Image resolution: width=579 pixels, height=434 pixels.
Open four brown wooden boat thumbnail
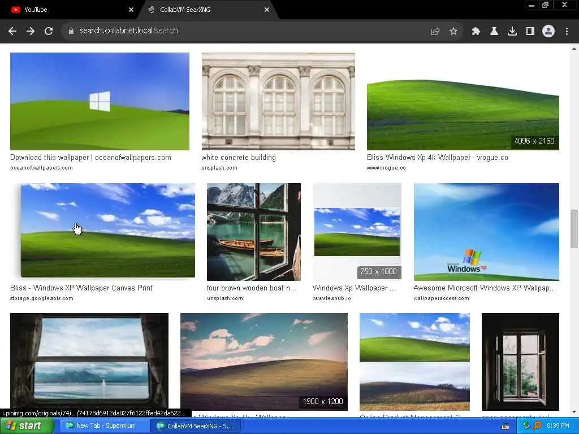(x=254, y=232)
